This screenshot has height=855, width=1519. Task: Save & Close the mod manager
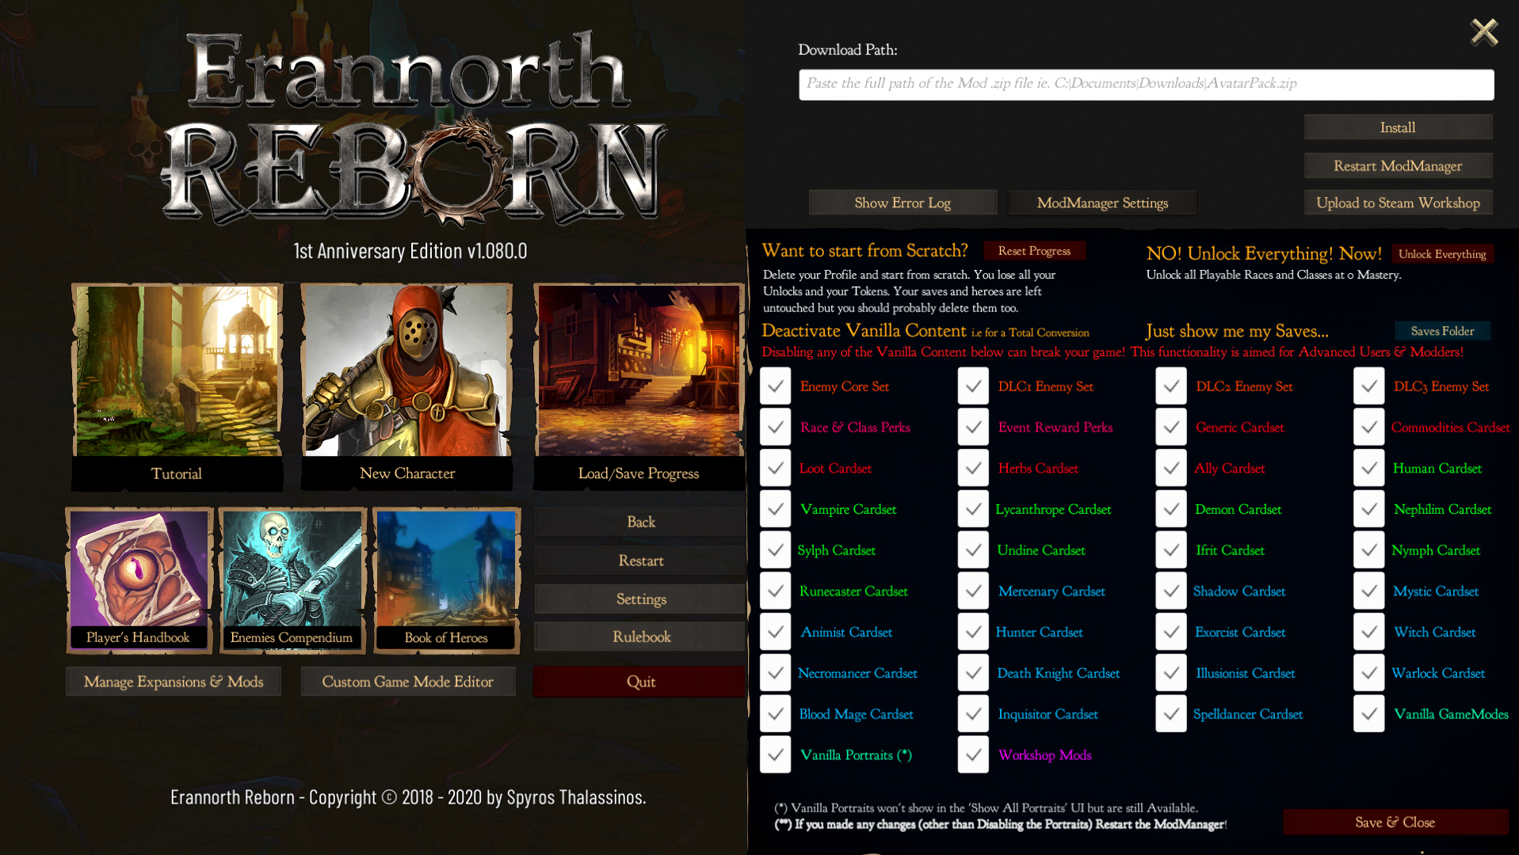1395,822
